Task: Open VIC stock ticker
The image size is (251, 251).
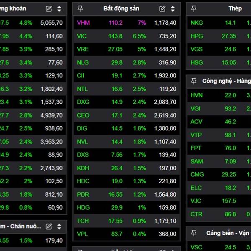Action: coord(82,36)
